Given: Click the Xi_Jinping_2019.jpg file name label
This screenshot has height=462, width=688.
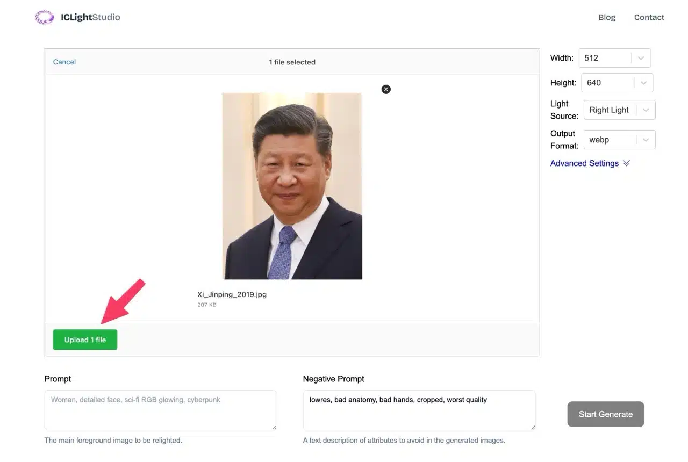Looking at the screenshot, I should pyautogui.click(x=232, y=294).
